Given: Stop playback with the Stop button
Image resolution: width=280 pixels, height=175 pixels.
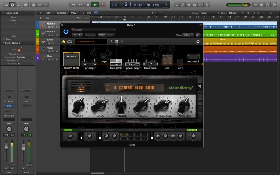Looking at the screenshot, I should click(x=87, y=5).
